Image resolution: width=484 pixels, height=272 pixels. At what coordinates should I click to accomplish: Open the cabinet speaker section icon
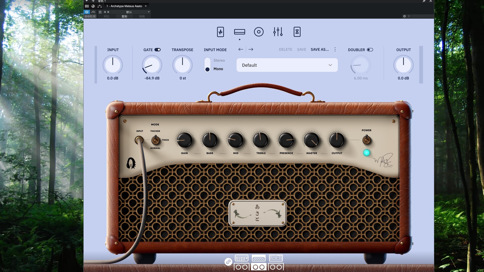coord(259,32)
